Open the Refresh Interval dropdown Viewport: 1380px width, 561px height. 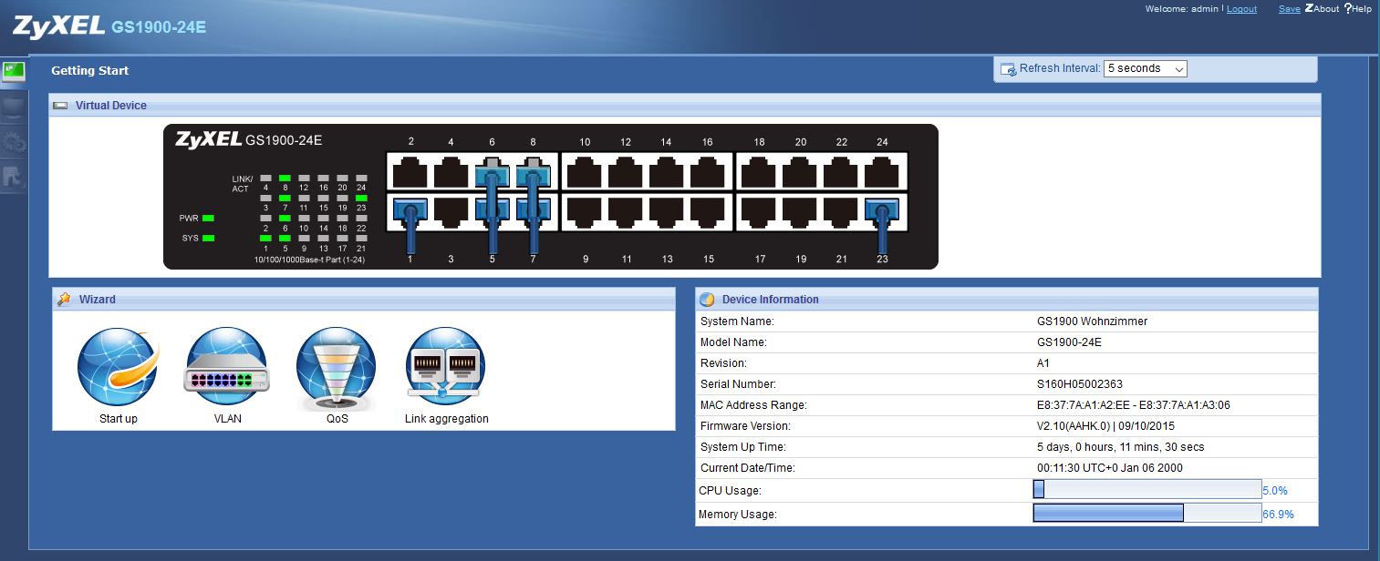pos(1146,68)
